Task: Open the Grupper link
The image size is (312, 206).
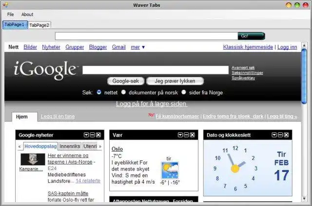Action: pyautogui.click(x=75, y=47)
